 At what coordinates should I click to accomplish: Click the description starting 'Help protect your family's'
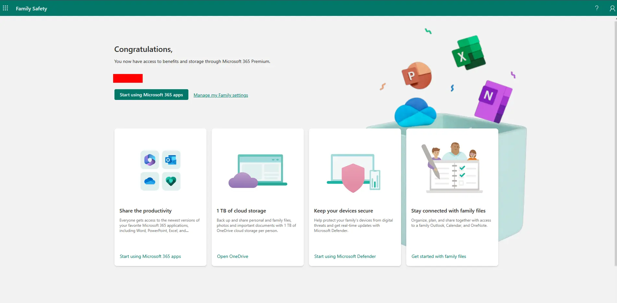[x=353, y=225]
